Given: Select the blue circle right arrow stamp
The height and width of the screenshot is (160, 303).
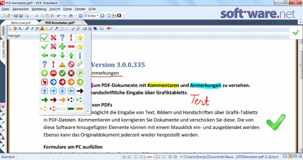Looking at the screenshot, I should 53,82.
